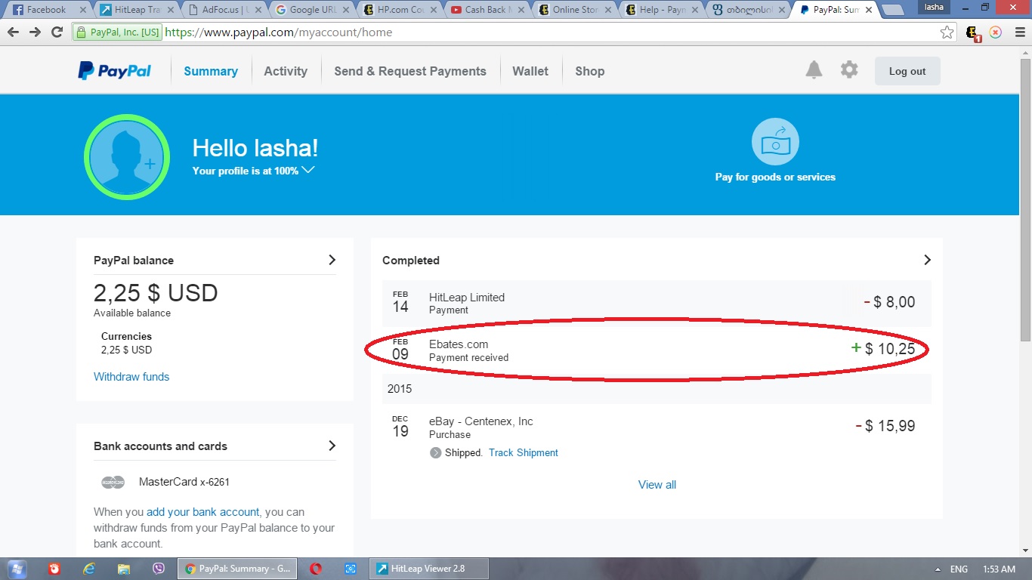The width and height of the screenshot is (1032, 580).
Task: Open Opera from the taskbar
Action: pyautogui.click(x=316, y=569)
